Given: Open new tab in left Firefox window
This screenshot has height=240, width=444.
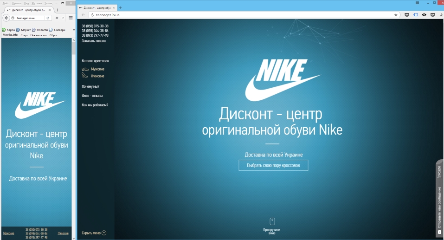Looking at the screenshot, I should pyautogui.click(x=58, y=10).
